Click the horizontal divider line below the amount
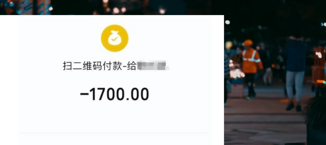 (114, 133)
